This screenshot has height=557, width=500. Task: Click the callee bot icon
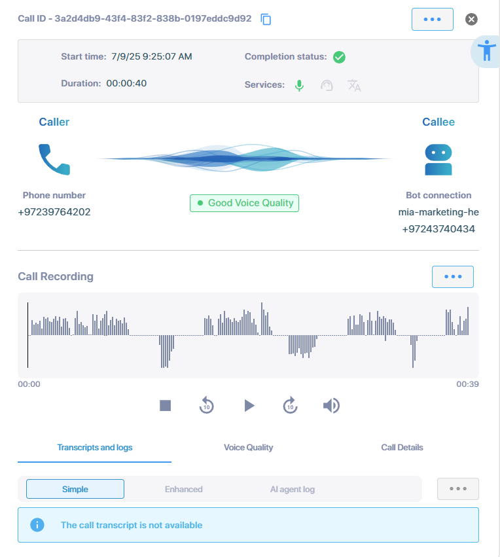(x=438, y=160)
